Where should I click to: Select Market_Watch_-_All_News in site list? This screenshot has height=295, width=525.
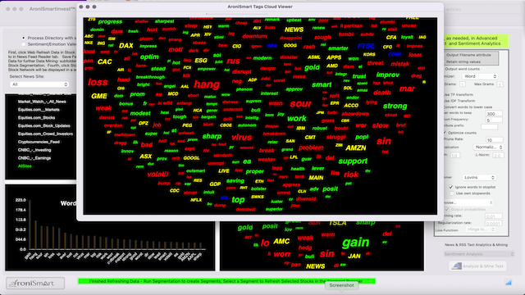click(x=42, y=102)
